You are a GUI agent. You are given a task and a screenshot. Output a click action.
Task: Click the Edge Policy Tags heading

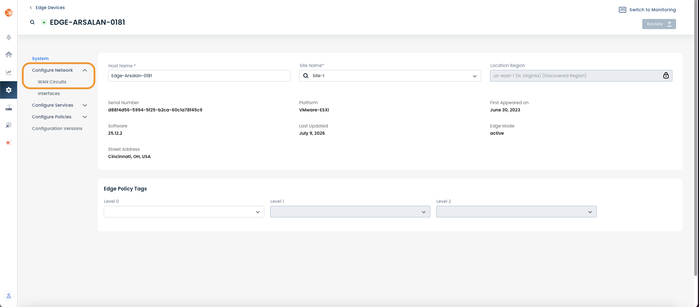click(x=125, y=189)
